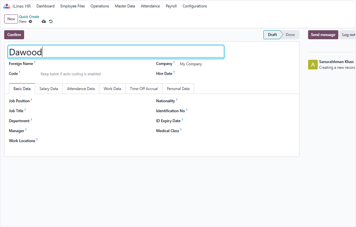356x227 pixels.
Task: Click the Log note button
Action: (x=347, y=35)
